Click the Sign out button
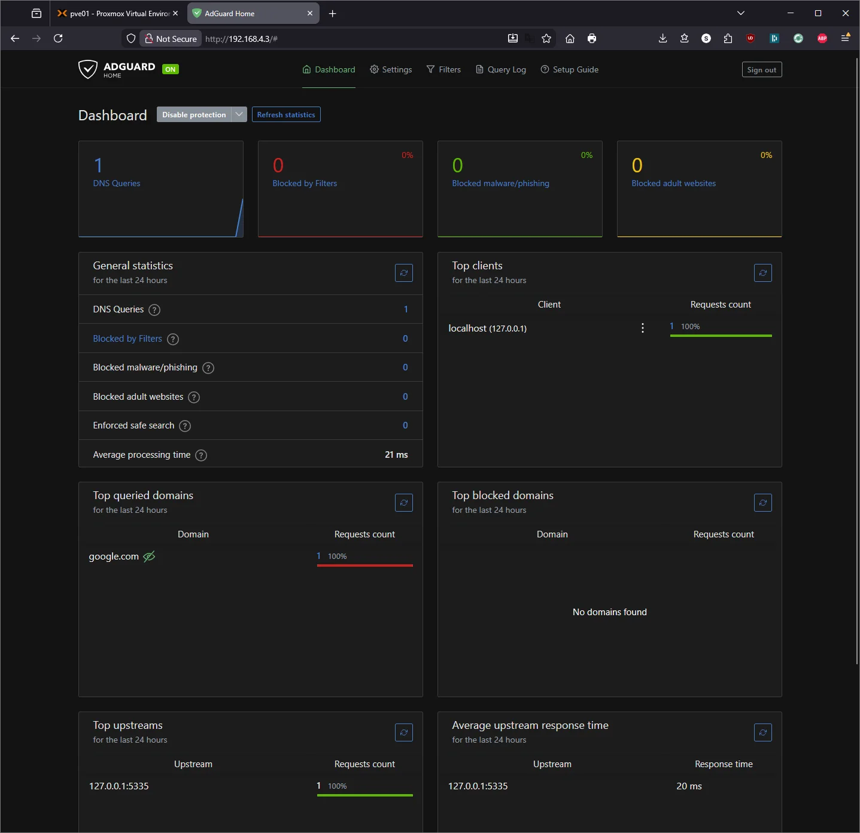860x833 pixels. (x=761, y=69)
